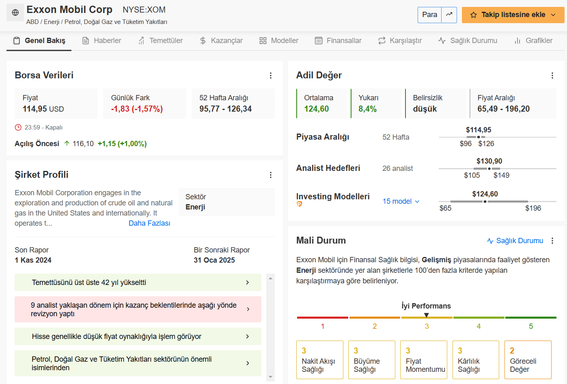Click the Bir Sonraki Rapor date 31 Oca 2025
This screenshot has width=567, height=384.
[214, 260]
